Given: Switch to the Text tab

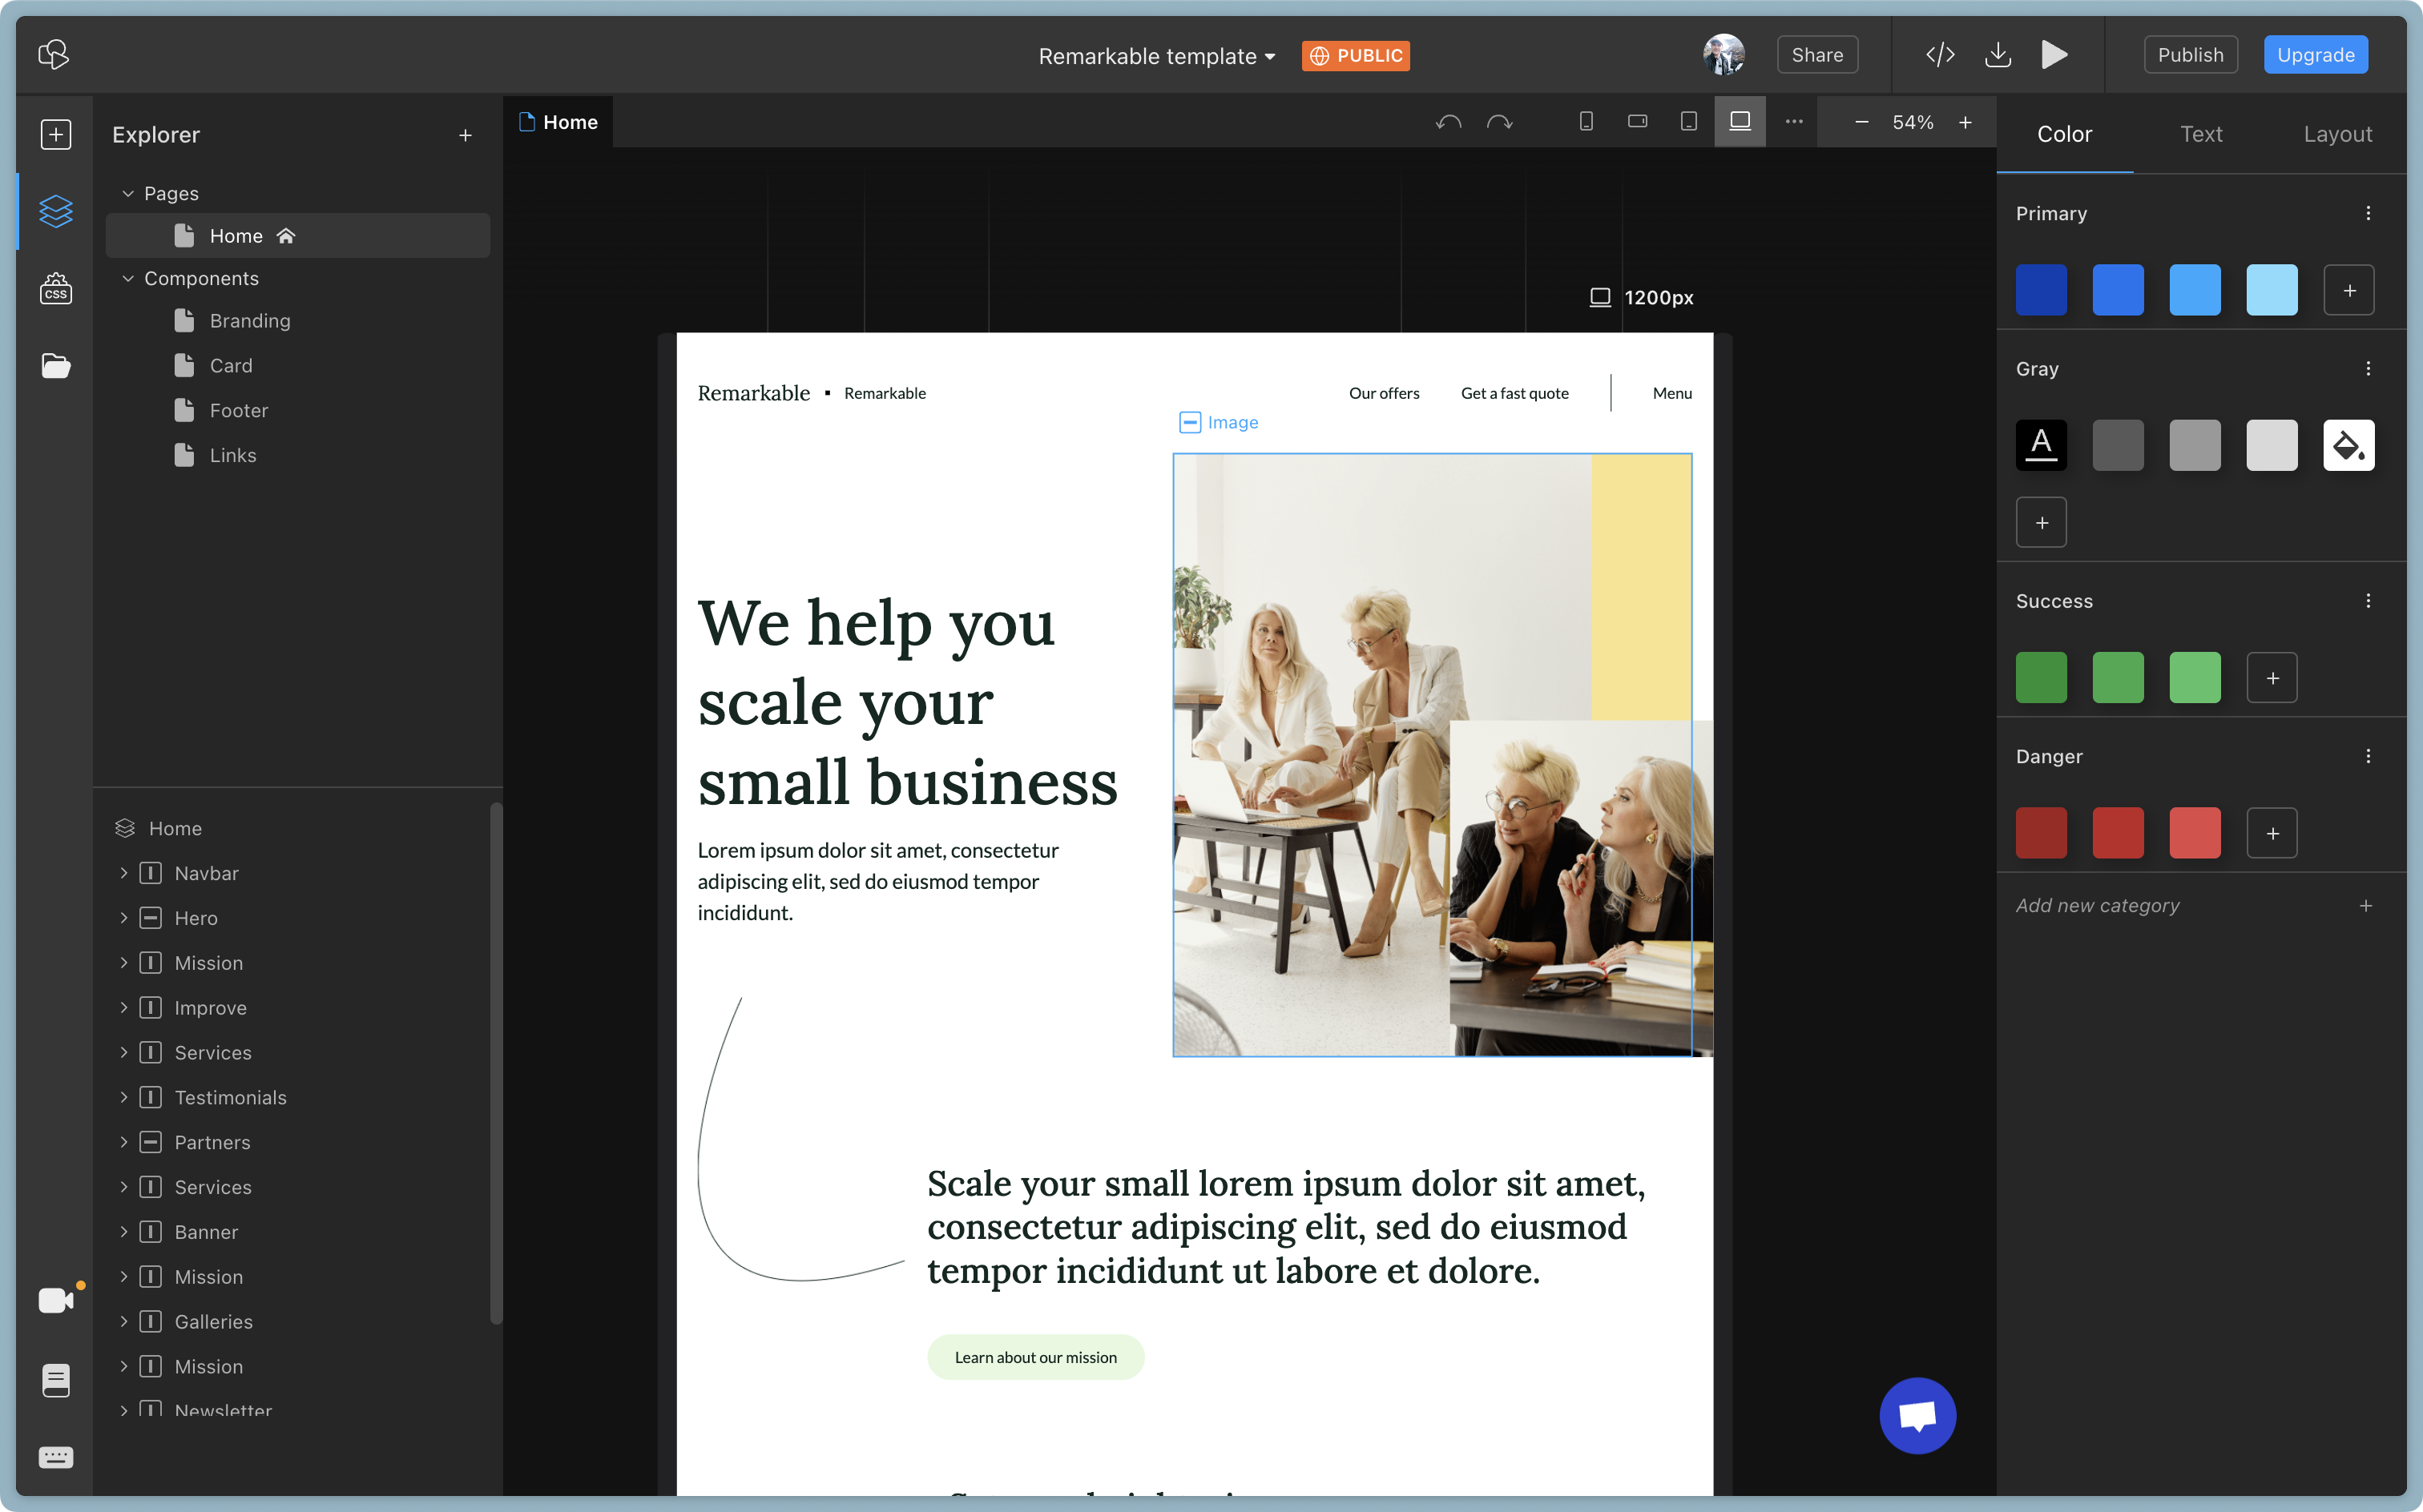Looking at the screenshot, I should tap(2201, 134).
